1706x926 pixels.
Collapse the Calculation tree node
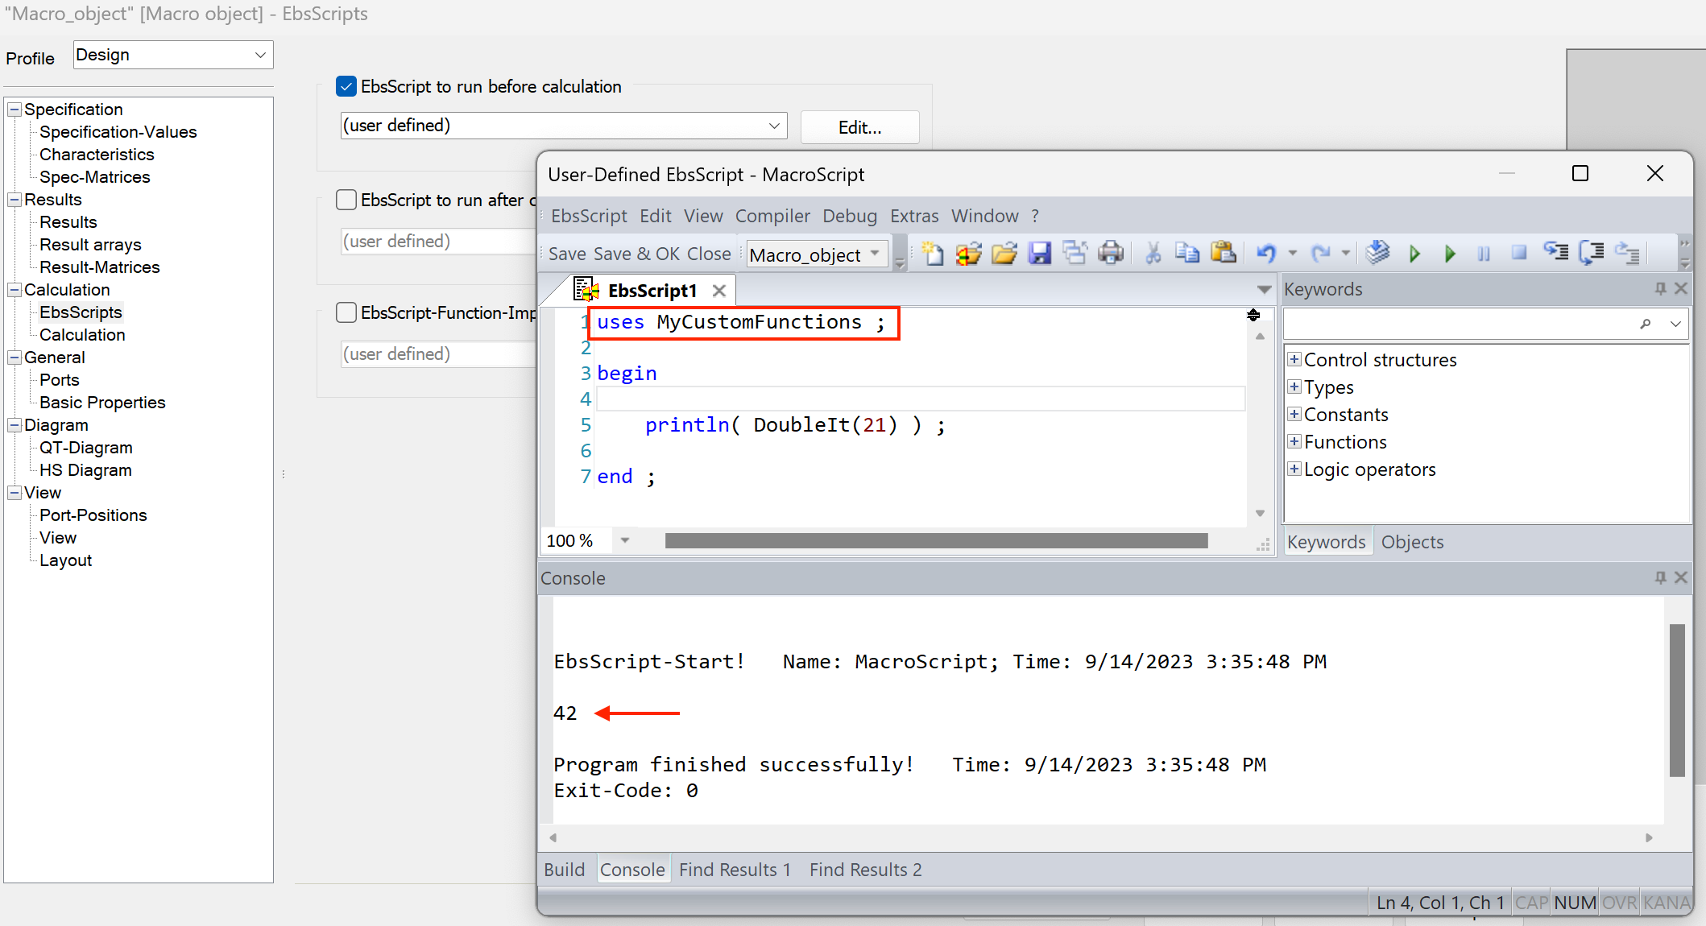click(14, 290)
